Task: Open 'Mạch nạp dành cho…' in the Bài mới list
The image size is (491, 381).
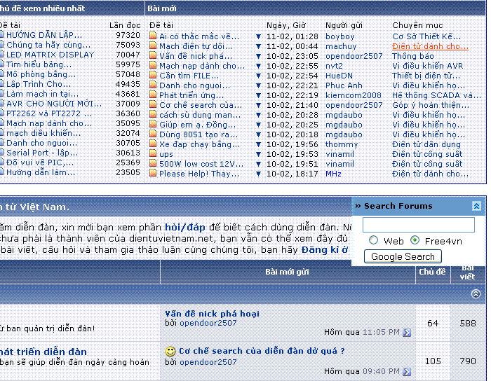Action: pos(202,66)
